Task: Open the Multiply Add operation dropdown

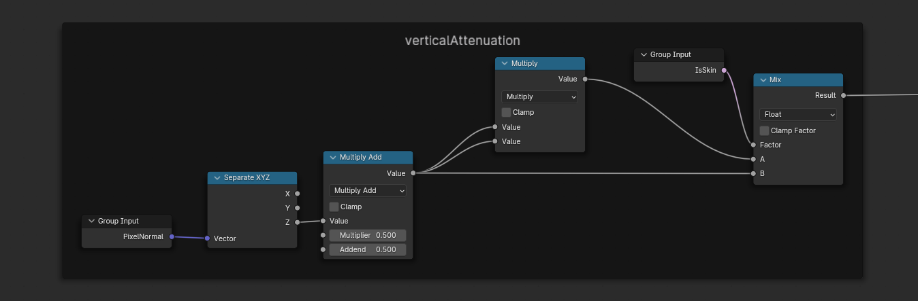Action: (x=367, y=191)
